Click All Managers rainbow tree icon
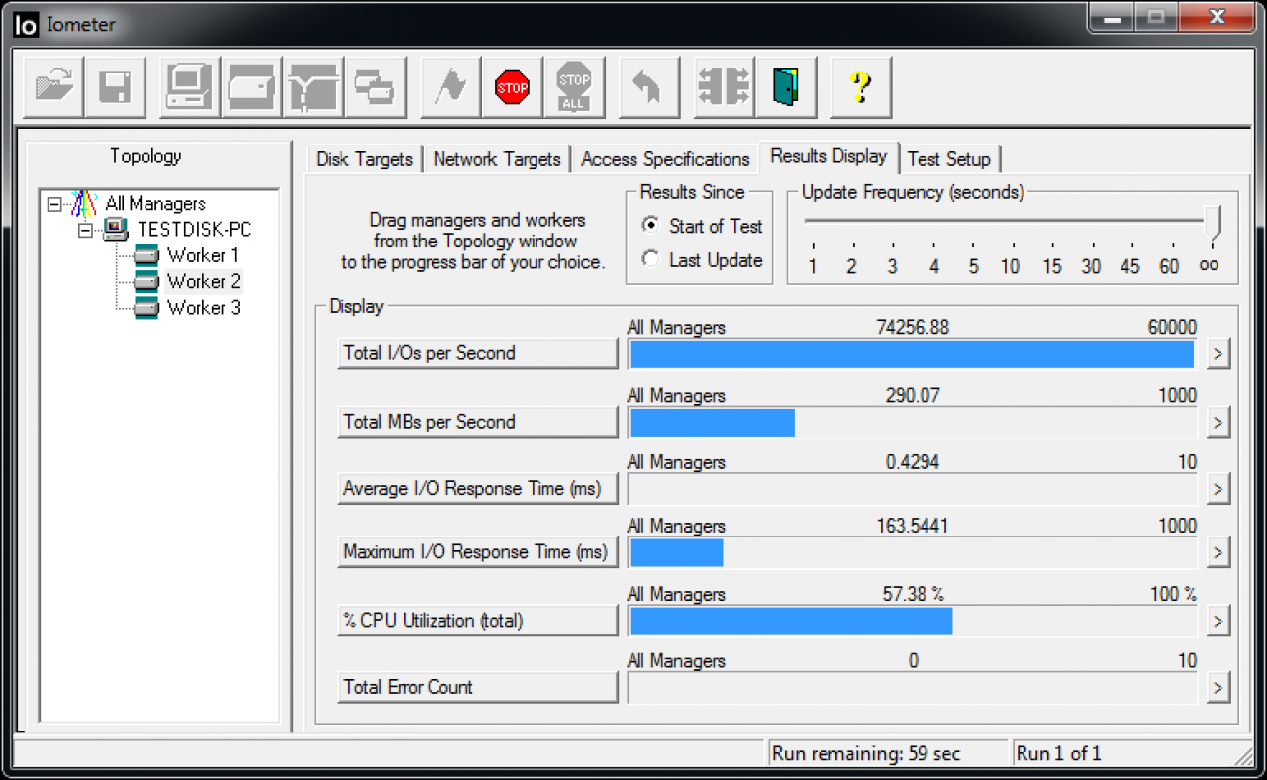This screenshot has height=780, width=1267. click(86, 204)
